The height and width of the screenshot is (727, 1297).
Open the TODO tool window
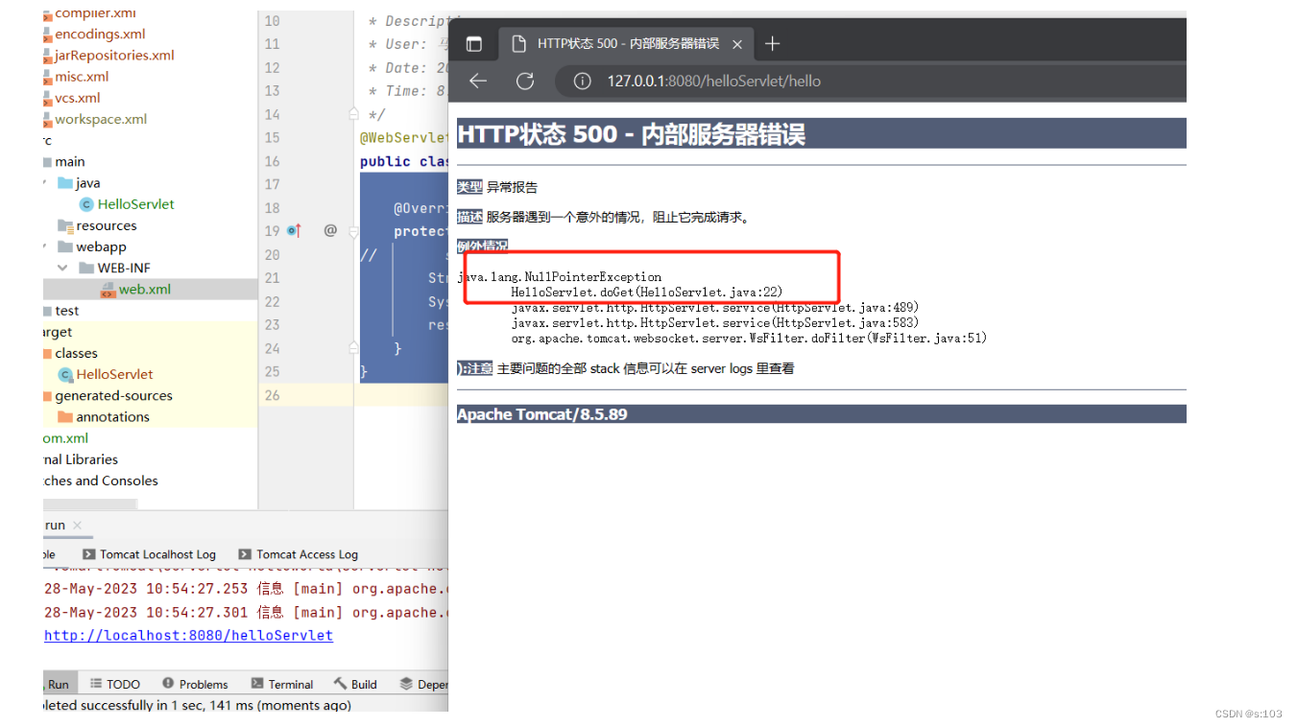pyautogui.click(x=115, y=684)
